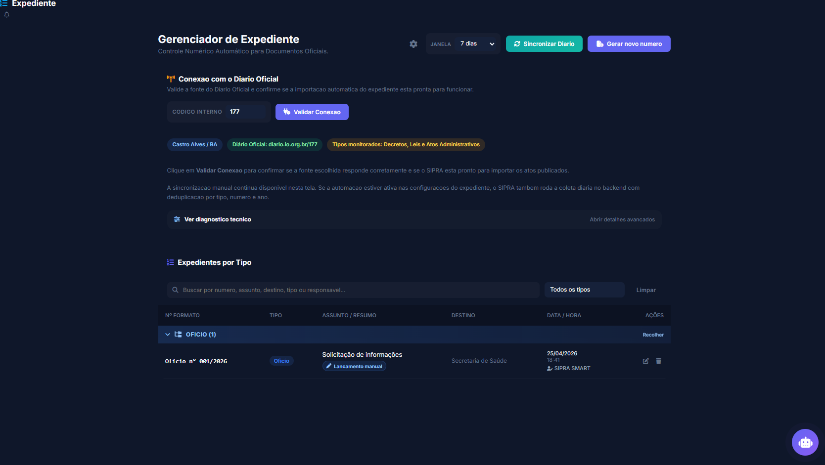The image size is (825, 465).
Task: Open the Todos os tipos filter dropdown
Action: point(585,290)
